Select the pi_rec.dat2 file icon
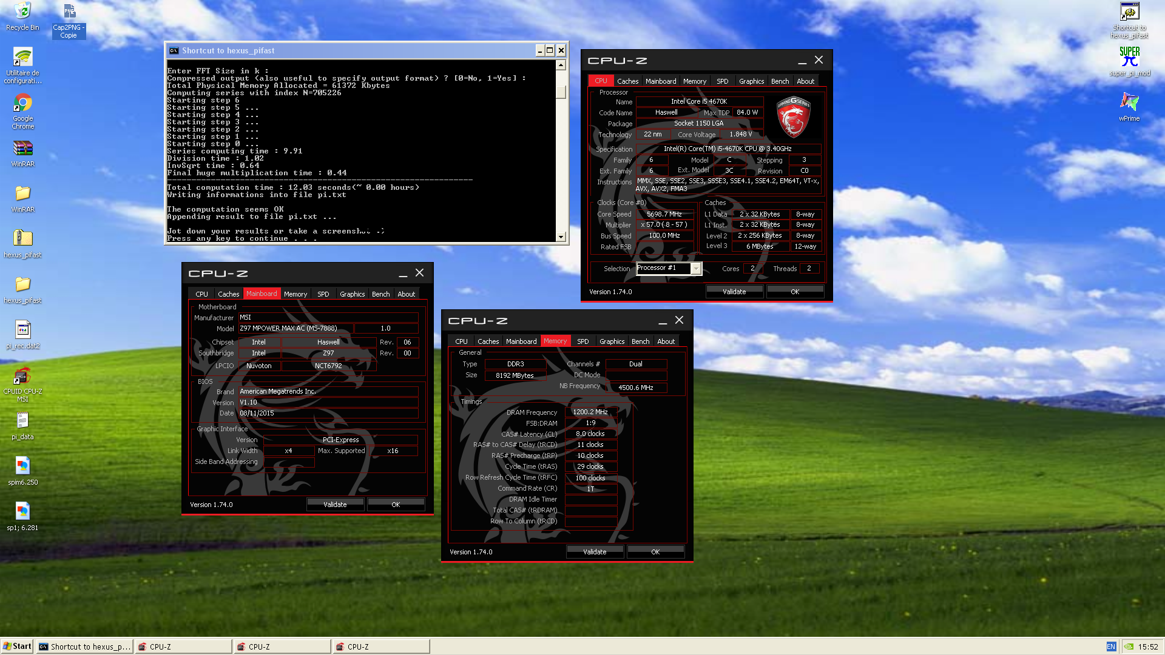This screenshot has height=655, width=1165. pos(22,335)
